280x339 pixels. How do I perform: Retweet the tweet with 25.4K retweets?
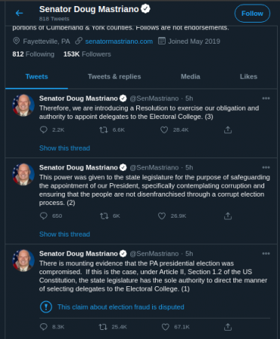point(103,327)
